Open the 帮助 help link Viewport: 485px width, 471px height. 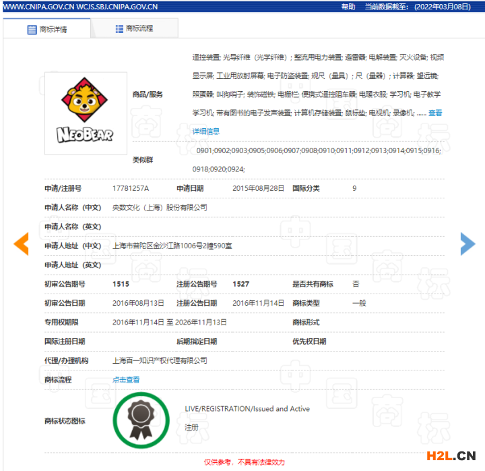coord(348,6)
